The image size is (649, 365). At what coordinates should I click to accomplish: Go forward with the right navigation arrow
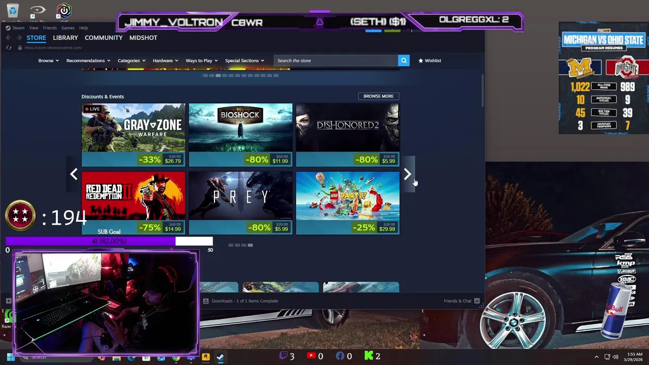point(19,38)
